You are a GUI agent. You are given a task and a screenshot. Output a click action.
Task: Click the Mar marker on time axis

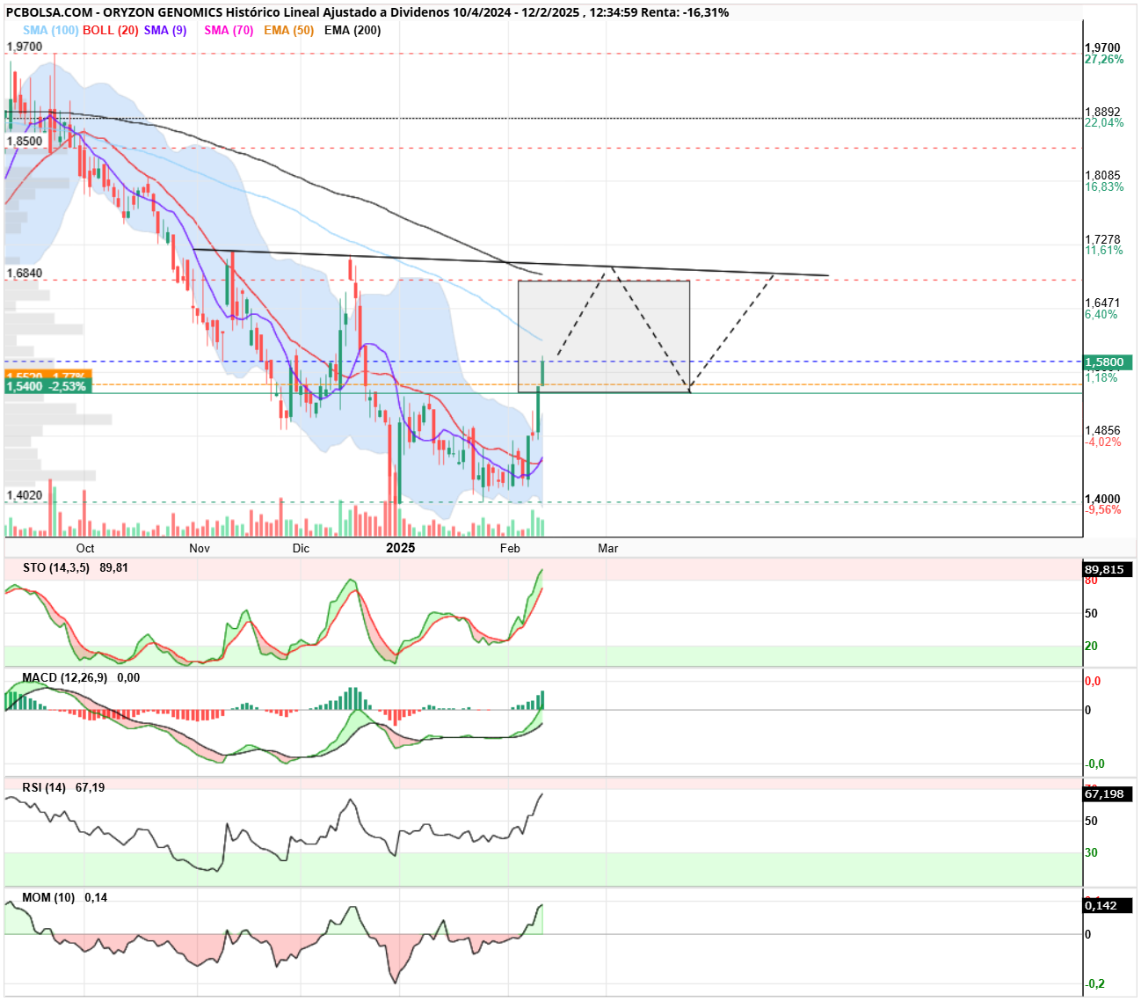(x=608, y=548)
